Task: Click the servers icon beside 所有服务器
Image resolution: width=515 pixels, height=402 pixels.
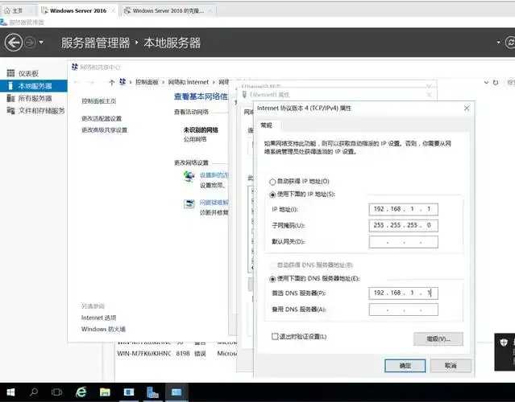Action: [x=10, y=98]
